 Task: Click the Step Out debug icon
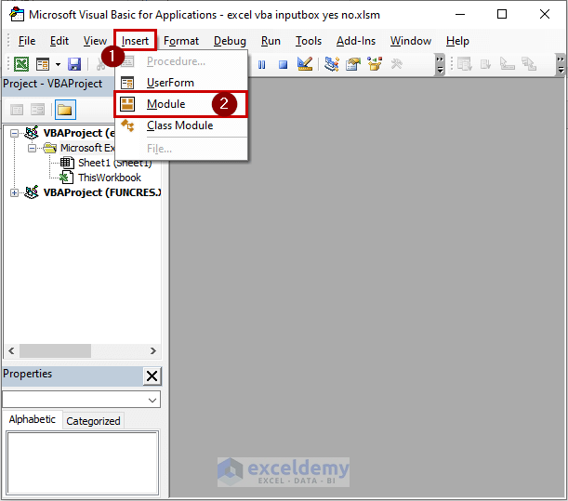coord(529,64)
